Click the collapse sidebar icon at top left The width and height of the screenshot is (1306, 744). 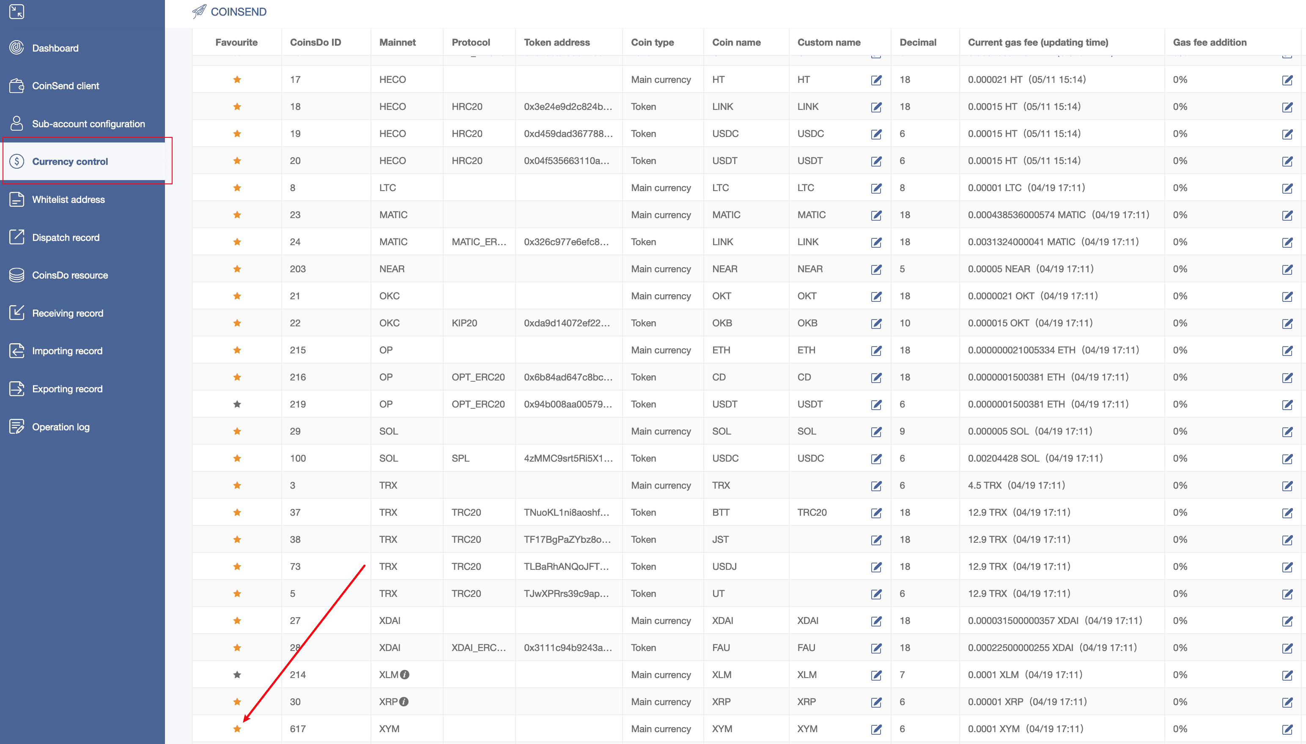[x=16, y=11]
